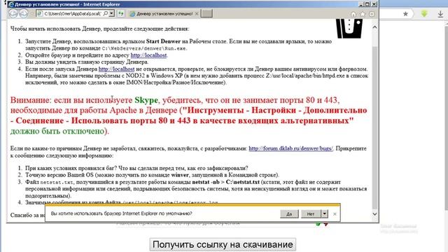Open IE Tools gear icon
The image size is (448, 252).
pos(372,14)
